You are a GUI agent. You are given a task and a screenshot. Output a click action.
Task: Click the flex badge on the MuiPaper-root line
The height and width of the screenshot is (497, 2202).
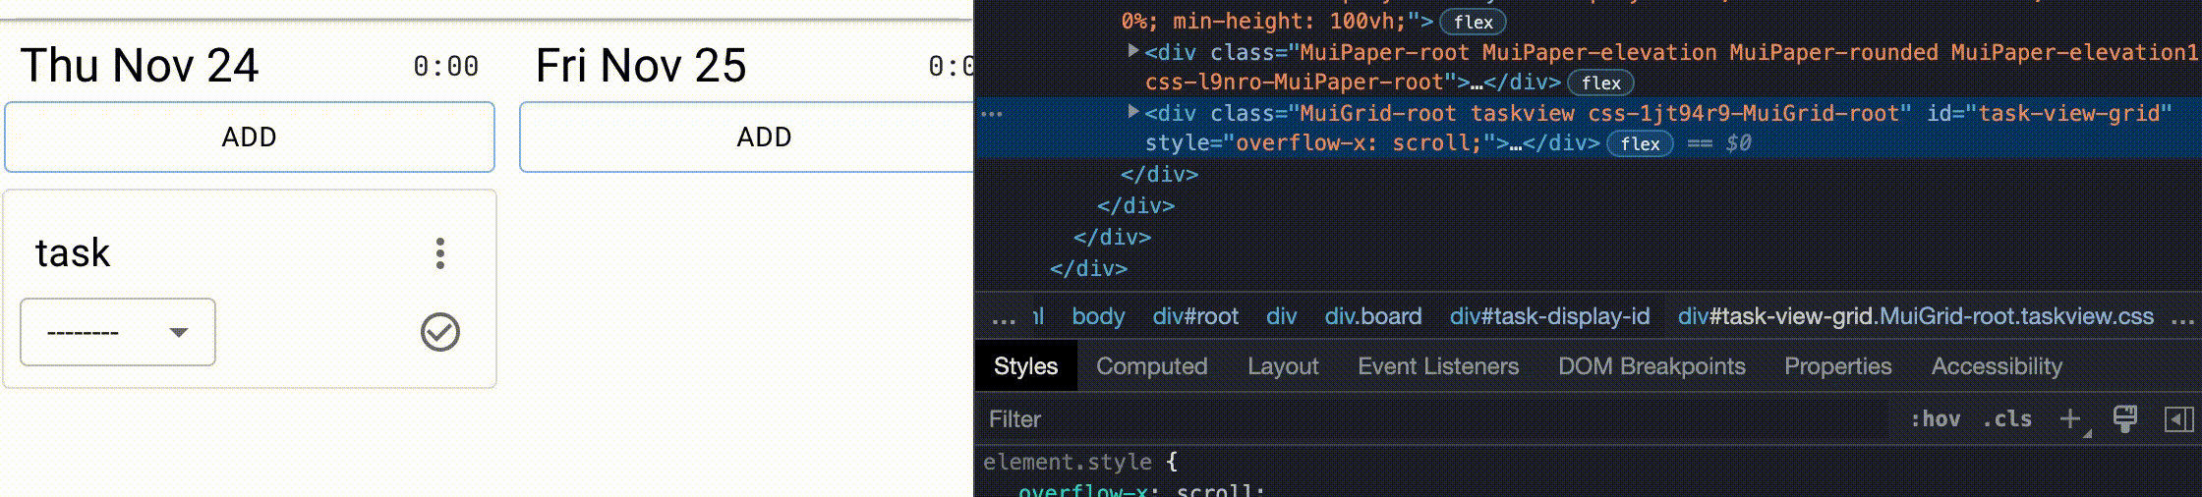1600,83
